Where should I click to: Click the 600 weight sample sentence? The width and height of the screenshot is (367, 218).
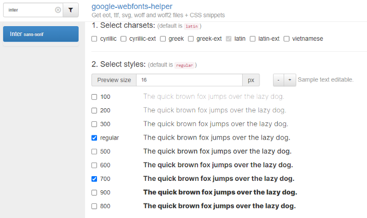coord(218,165)
